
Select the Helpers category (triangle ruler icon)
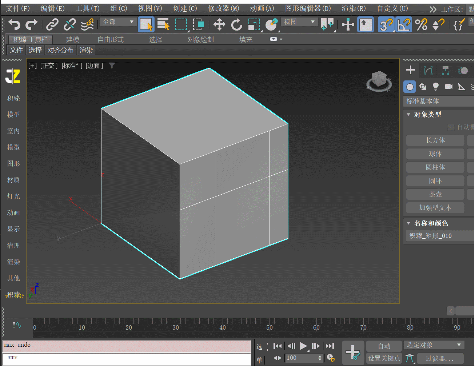[462, 87]
